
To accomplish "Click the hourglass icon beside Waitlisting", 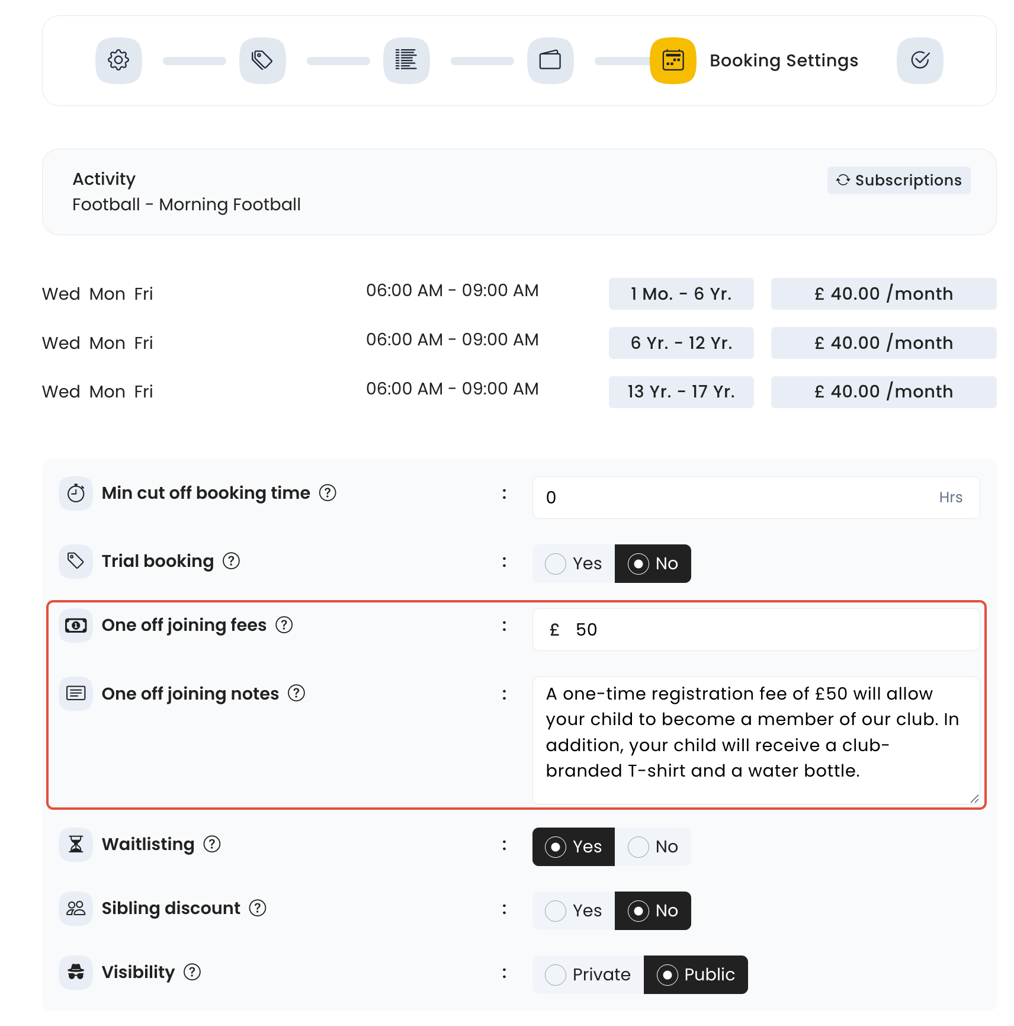I will tap(76, 844).
